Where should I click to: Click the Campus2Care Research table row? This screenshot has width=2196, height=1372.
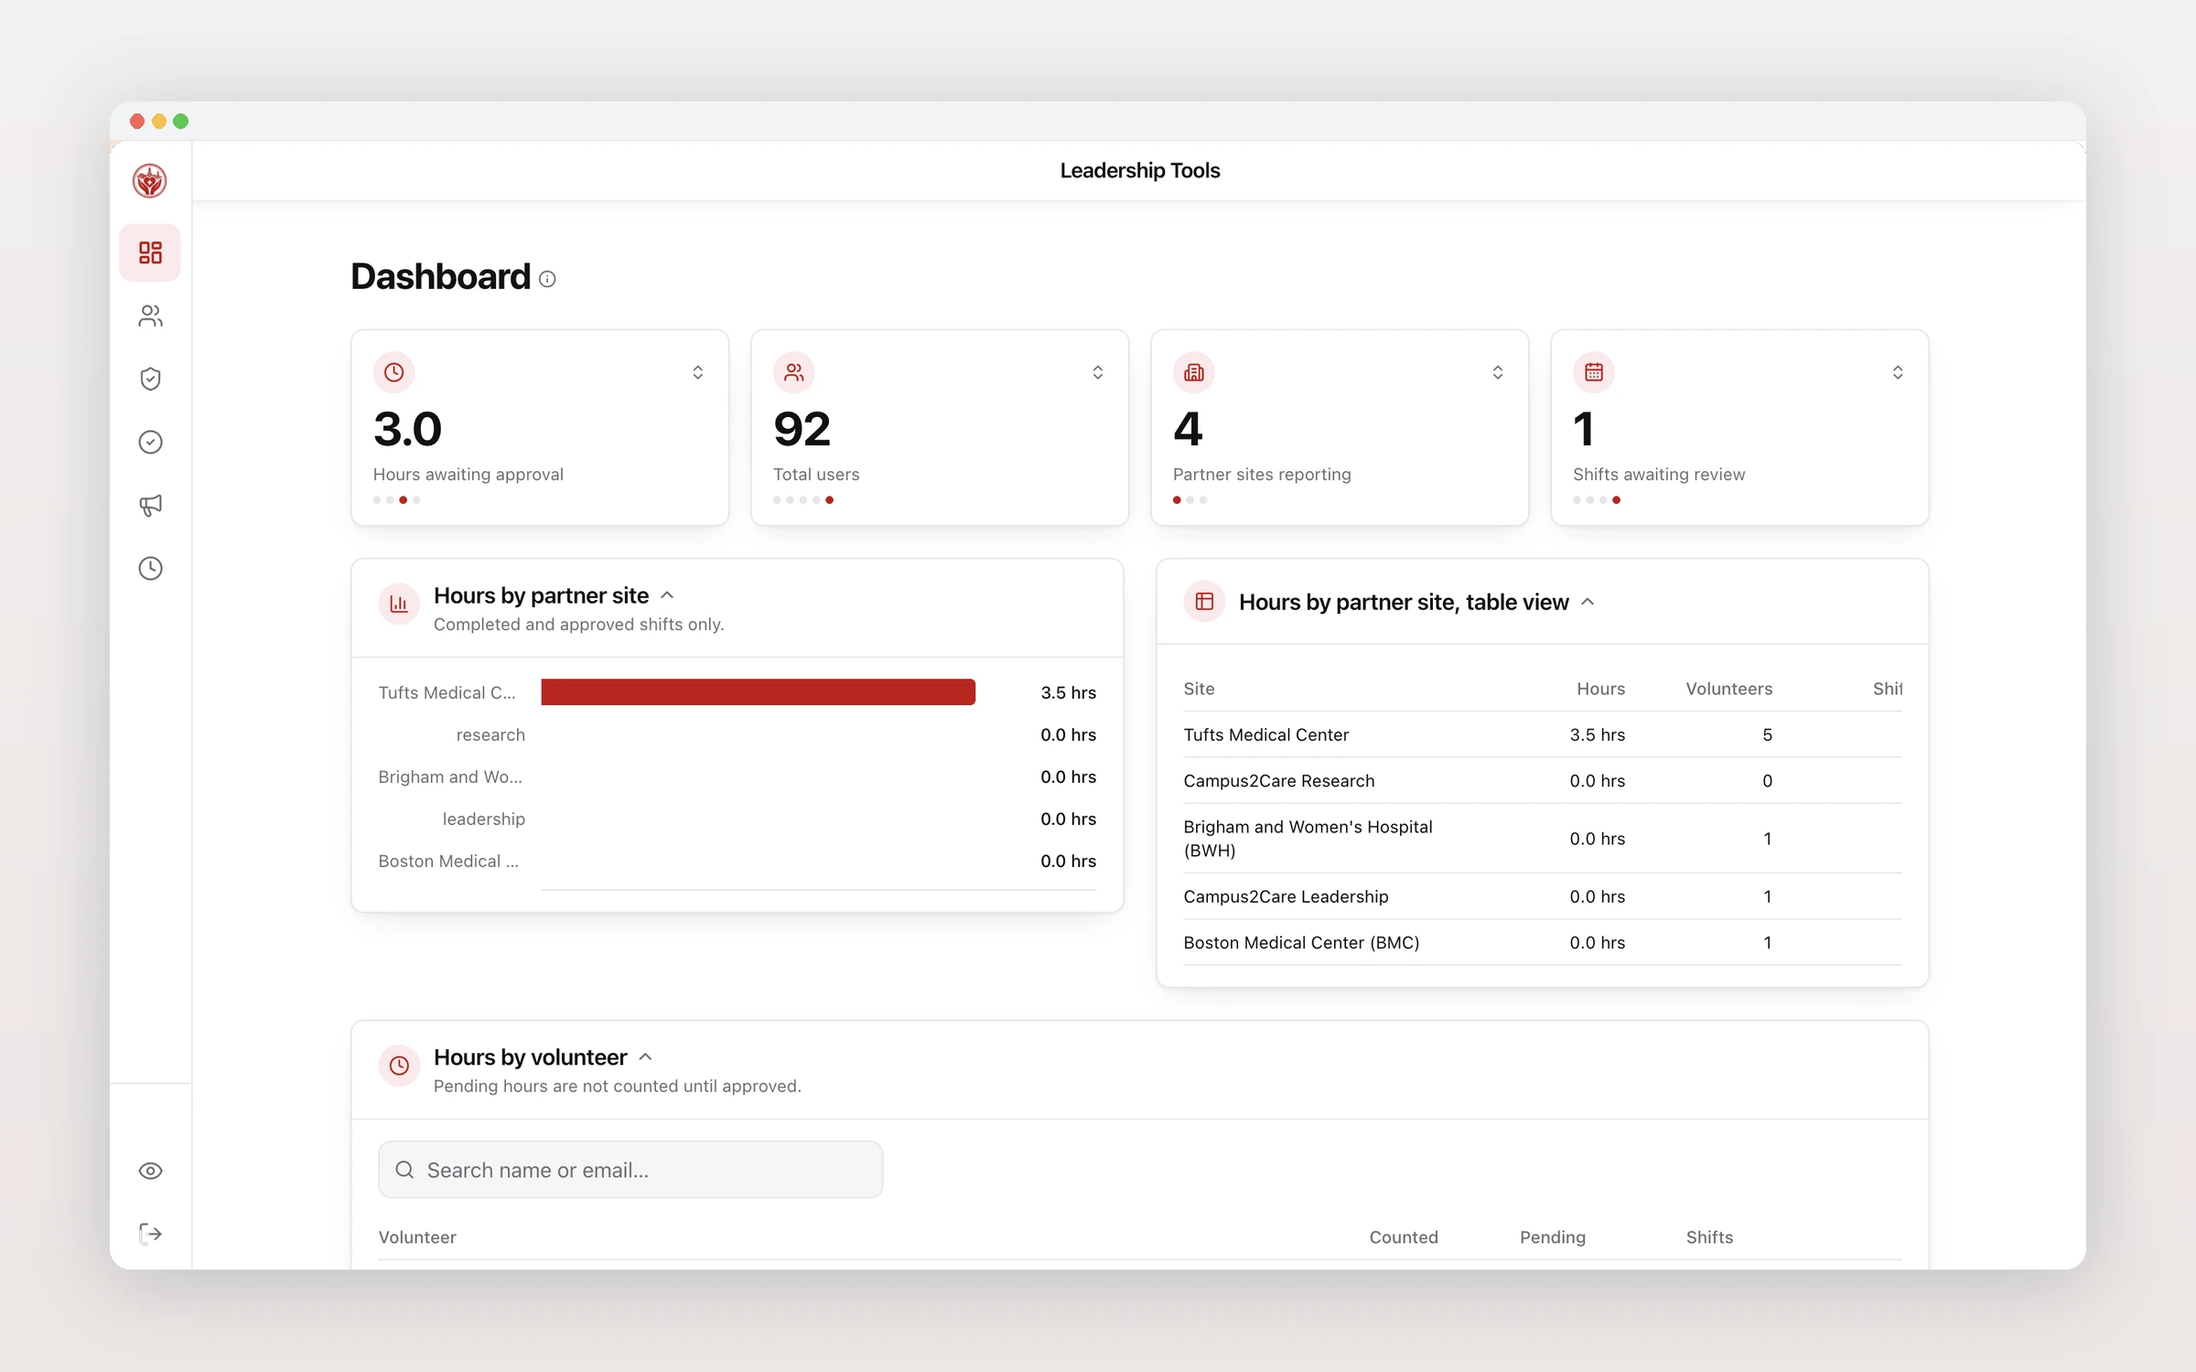(x=1543, y=781)
